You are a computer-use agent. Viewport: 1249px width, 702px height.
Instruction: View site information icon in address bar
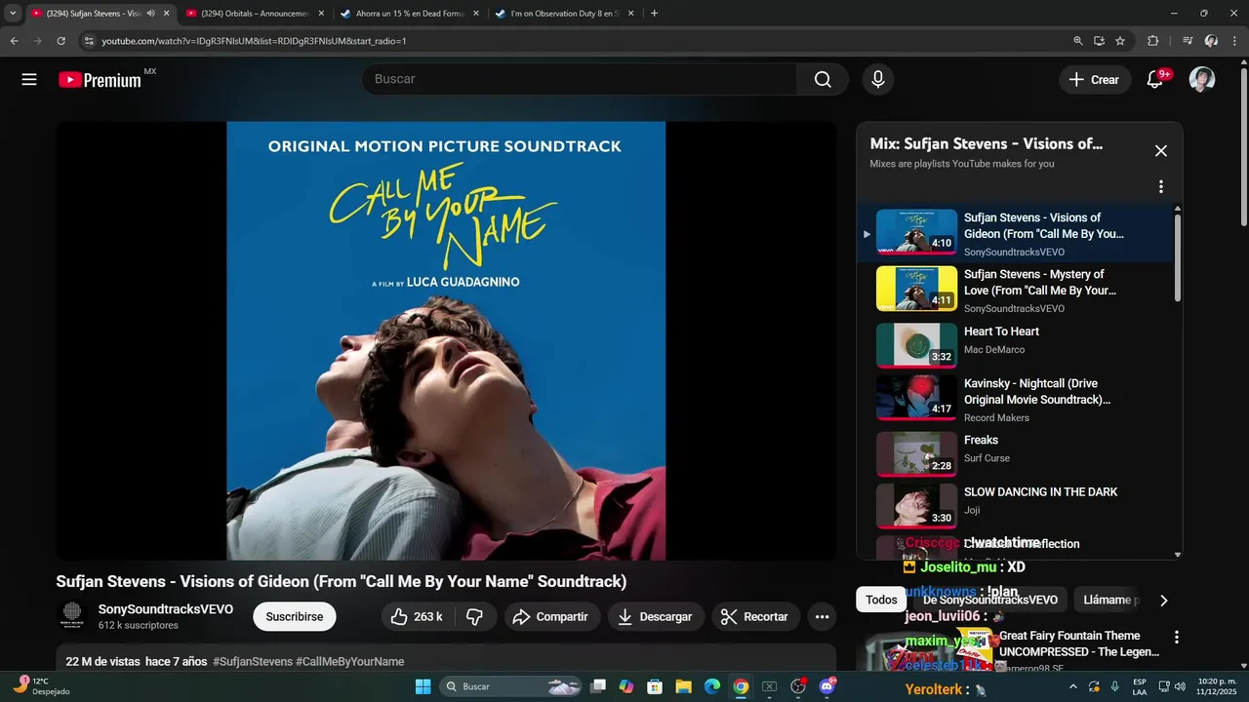pos(89,41)
